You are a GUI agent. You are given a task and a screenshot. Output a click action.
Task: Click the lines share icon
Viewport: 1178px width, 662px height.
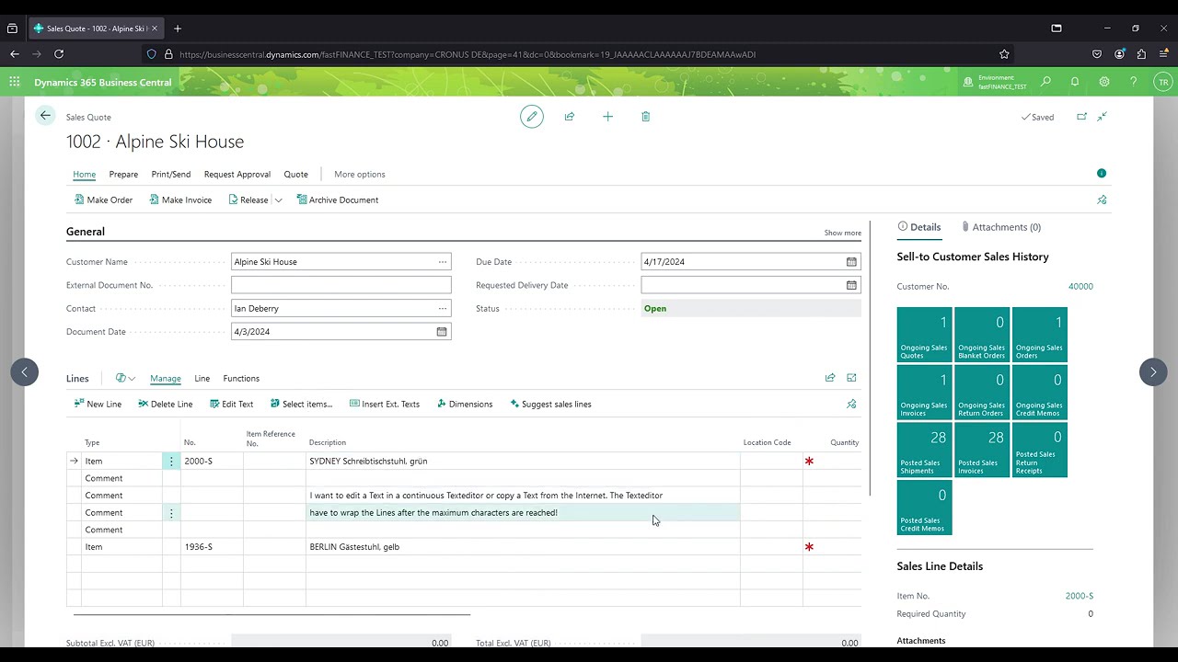tap(830, 378)
